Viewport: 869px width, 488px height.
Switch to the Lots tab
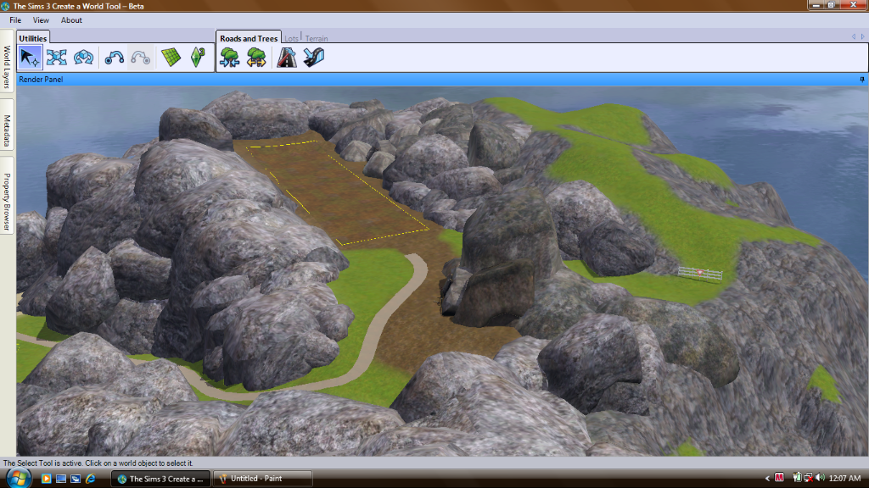coord(291,39)
